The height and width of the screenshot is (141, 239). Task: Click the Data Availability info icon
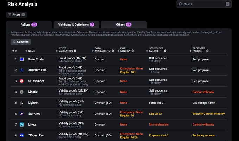[x=113, y=51]
